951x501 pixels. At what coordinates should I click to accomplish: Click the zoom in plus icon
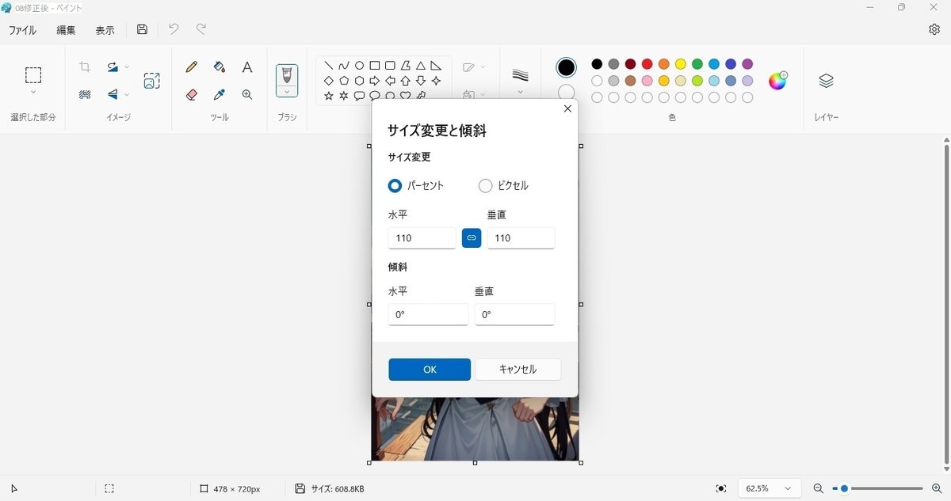[936, 489]
